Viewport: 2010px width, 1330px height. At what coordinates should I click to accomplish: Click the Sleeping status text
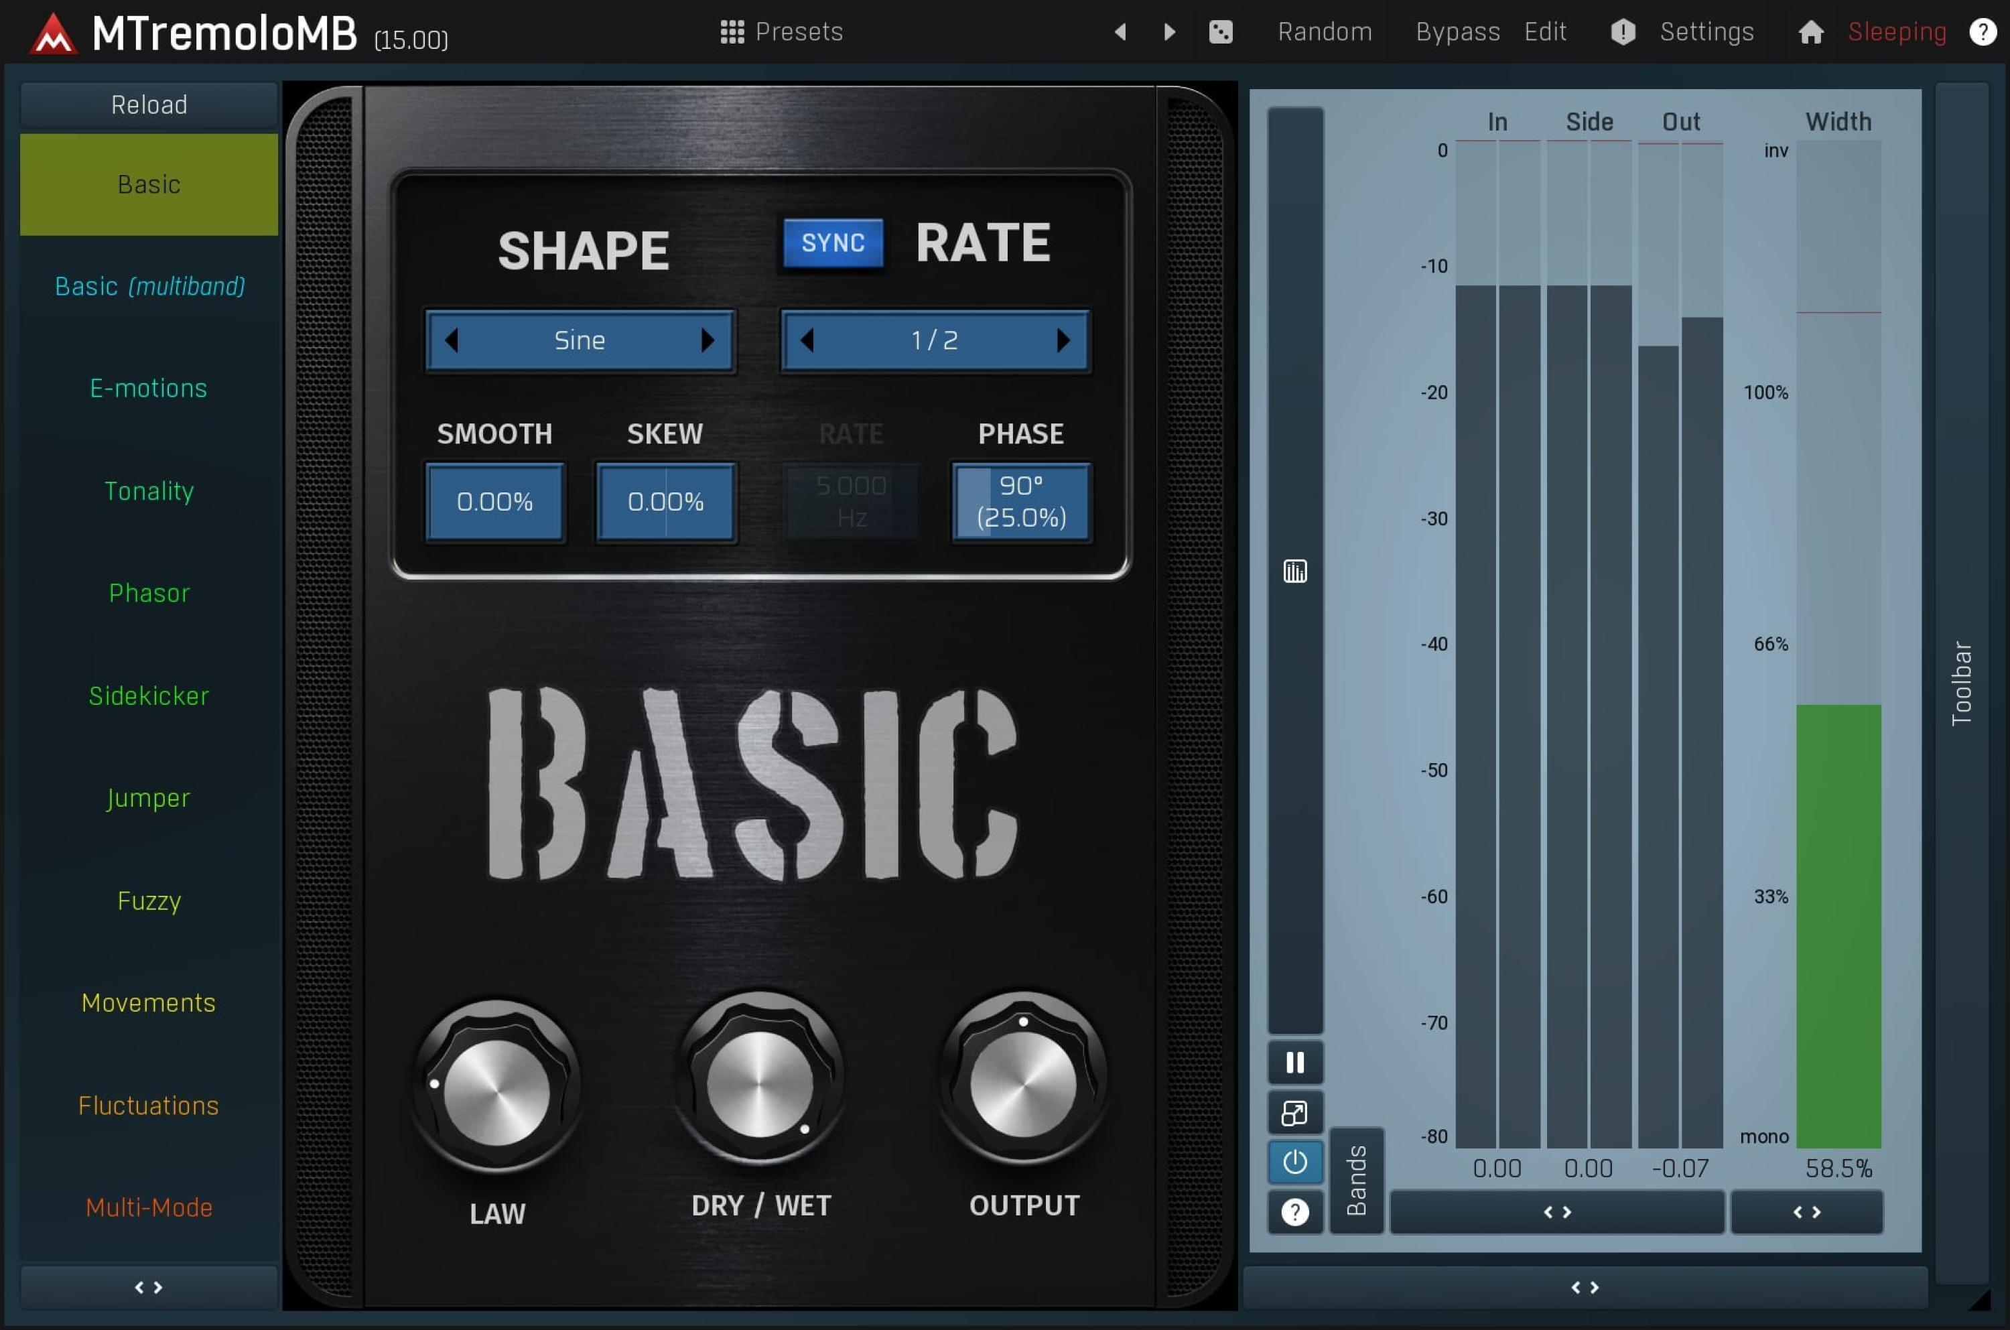click(x=1896, y=31)
